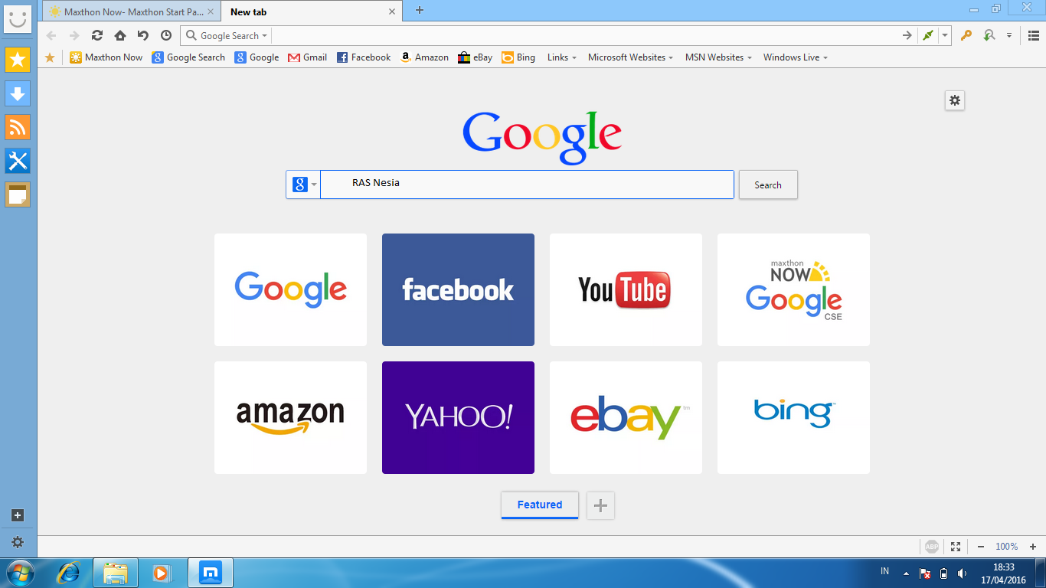The image size is (1046, 588).
Task: Open the browsing history clock icon
Action: (166, 35)
